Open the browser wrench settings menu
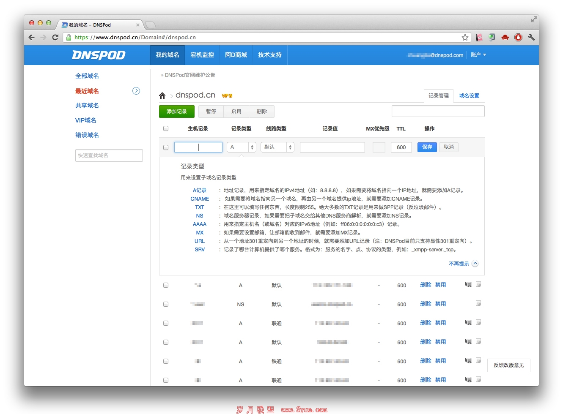The image size is (563, 414). [x=531, y=37]
